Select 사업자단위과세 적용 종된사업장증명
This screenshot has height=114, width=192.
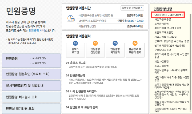tap(172, 79)
